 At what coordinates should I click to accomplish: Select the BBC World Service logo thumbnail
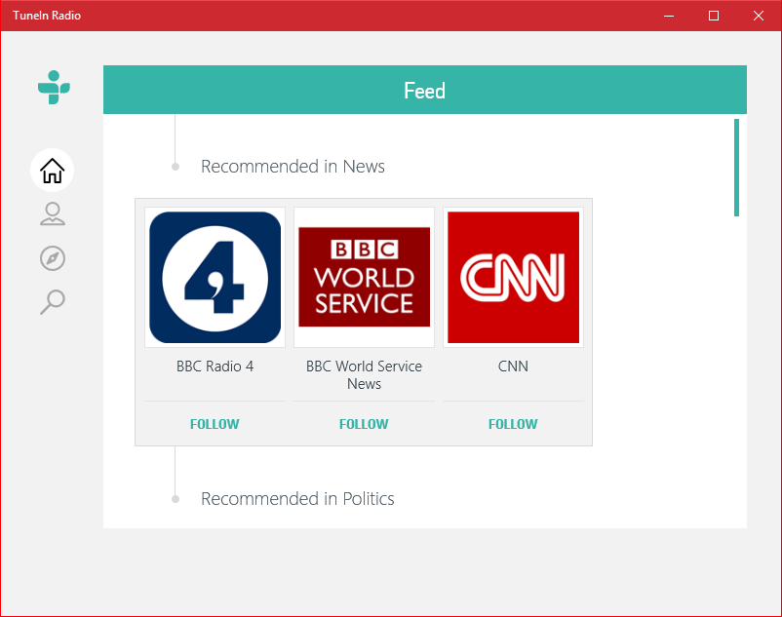364,278
